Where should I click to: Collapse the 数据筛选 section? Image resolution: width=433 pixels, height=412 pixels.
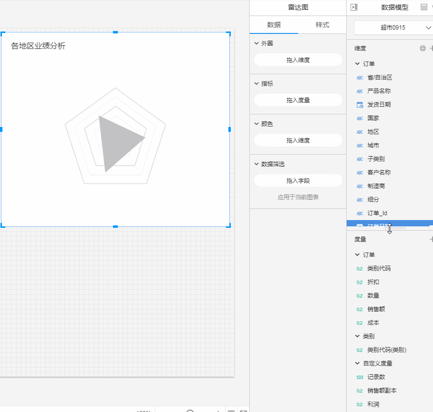(257, 164)
